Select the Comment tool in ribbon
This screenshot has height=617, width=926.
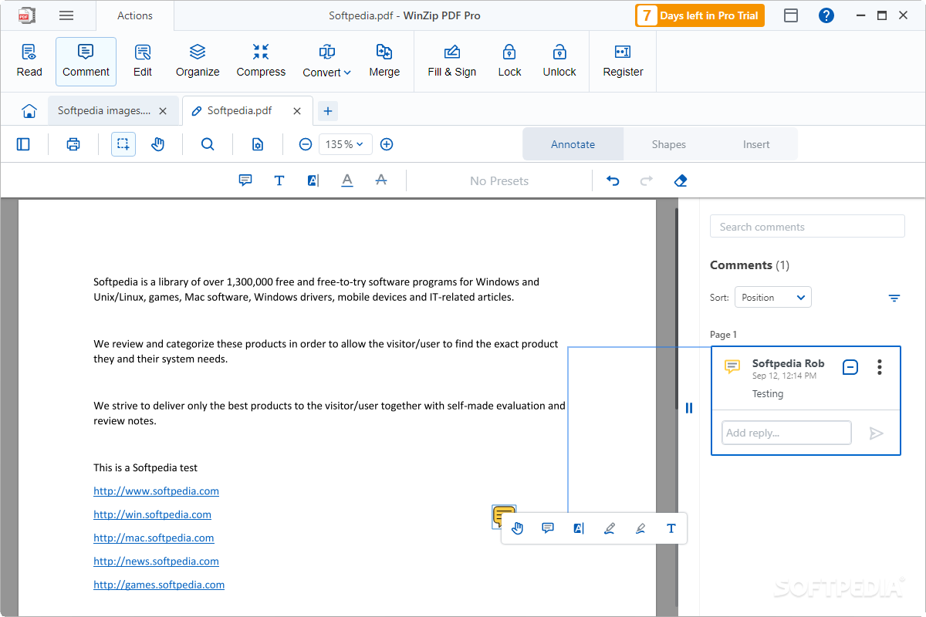[86, 61]
